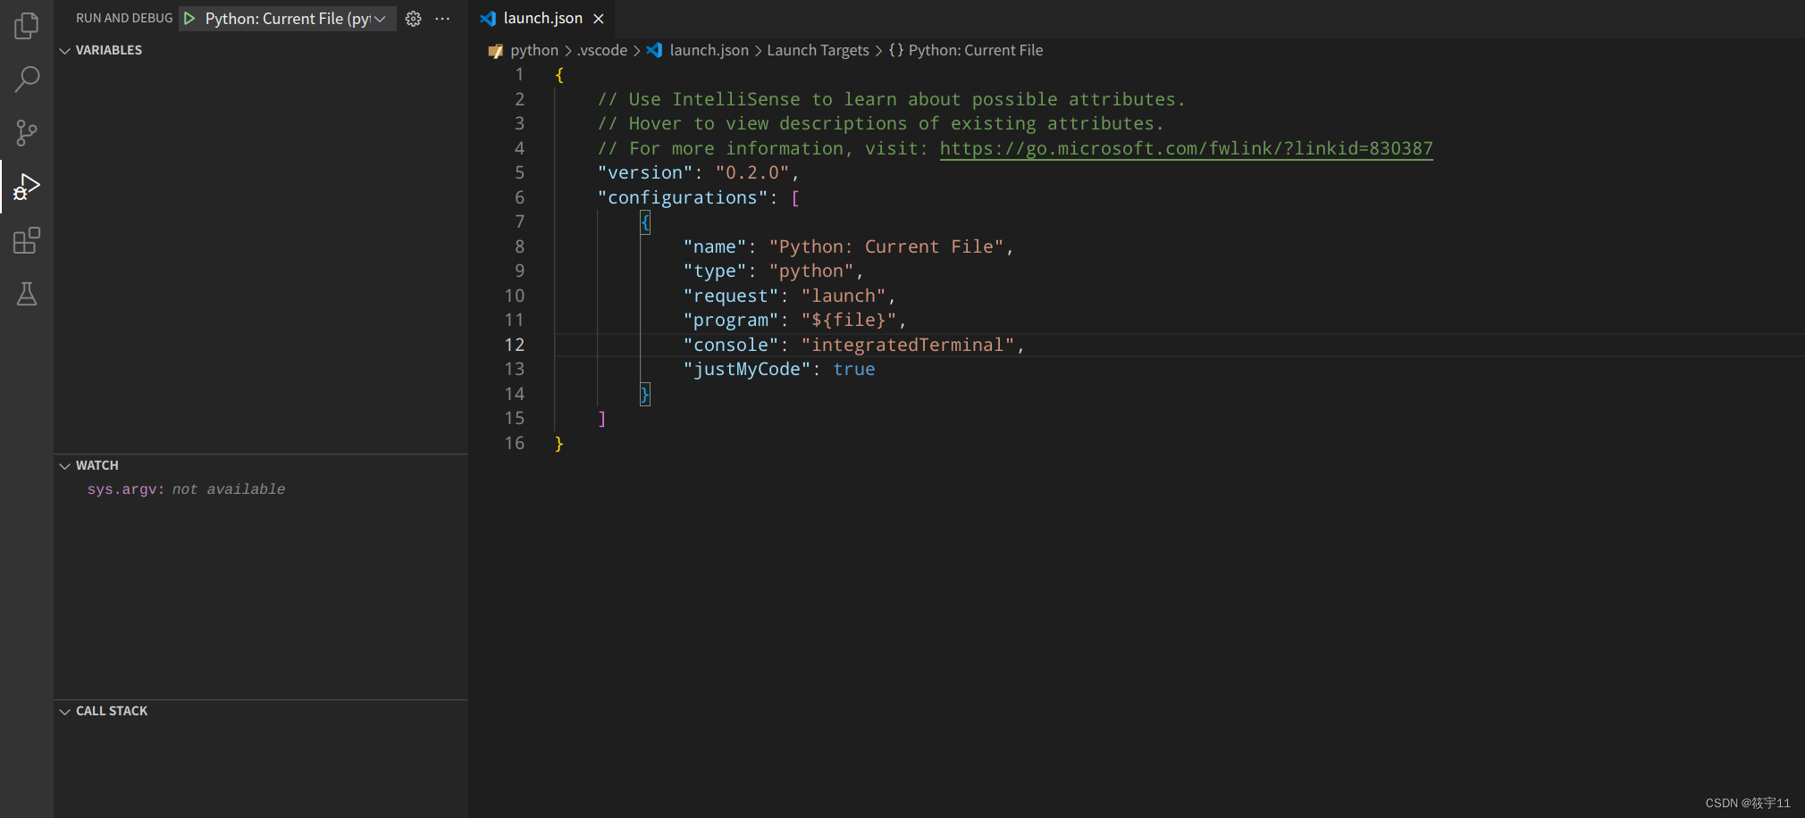Click the comment about IntelliSense on line 2
This screenshot has width=1805, height=818.
[891, 99]
